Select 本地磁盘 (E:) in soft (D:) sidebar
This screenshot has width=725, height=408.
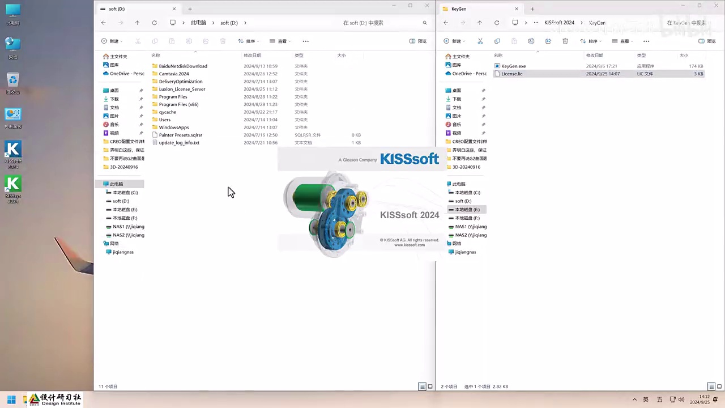coord(125,210)
